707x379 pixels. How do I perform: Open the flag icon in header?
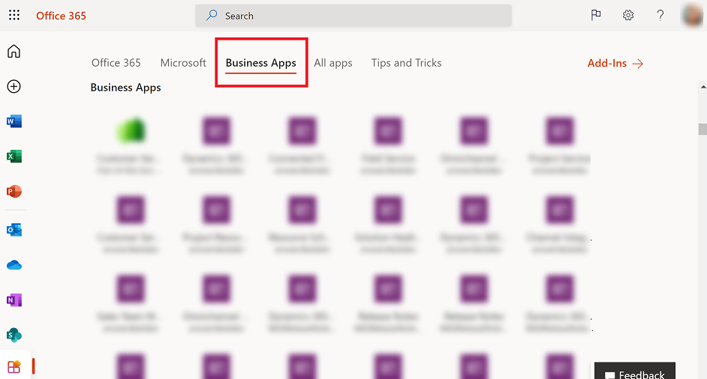pyautogui.click(x=596, y=15)
